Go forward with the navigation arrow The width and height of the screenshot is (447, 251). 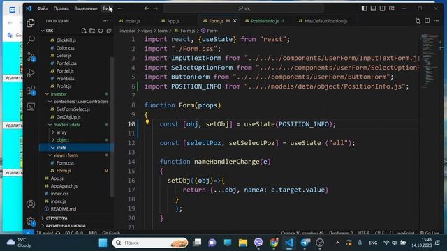click(156, 8)
